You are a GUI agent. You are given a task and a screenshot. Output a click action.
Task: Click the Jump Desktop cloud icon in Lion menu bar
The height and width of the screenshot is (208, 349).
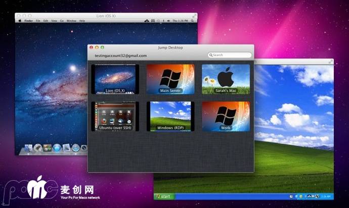click(x=147, y=21)
